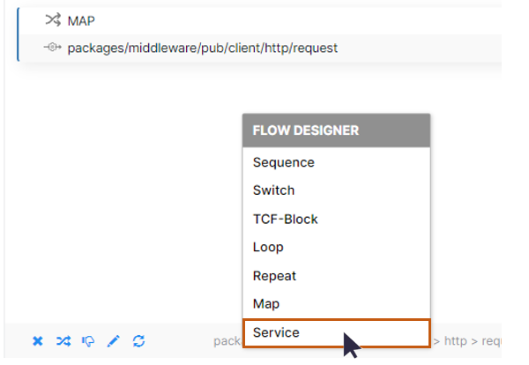The image size is (529, 365).
Task: Choose Switch in the context menu
Action: (x=336, y=190)
